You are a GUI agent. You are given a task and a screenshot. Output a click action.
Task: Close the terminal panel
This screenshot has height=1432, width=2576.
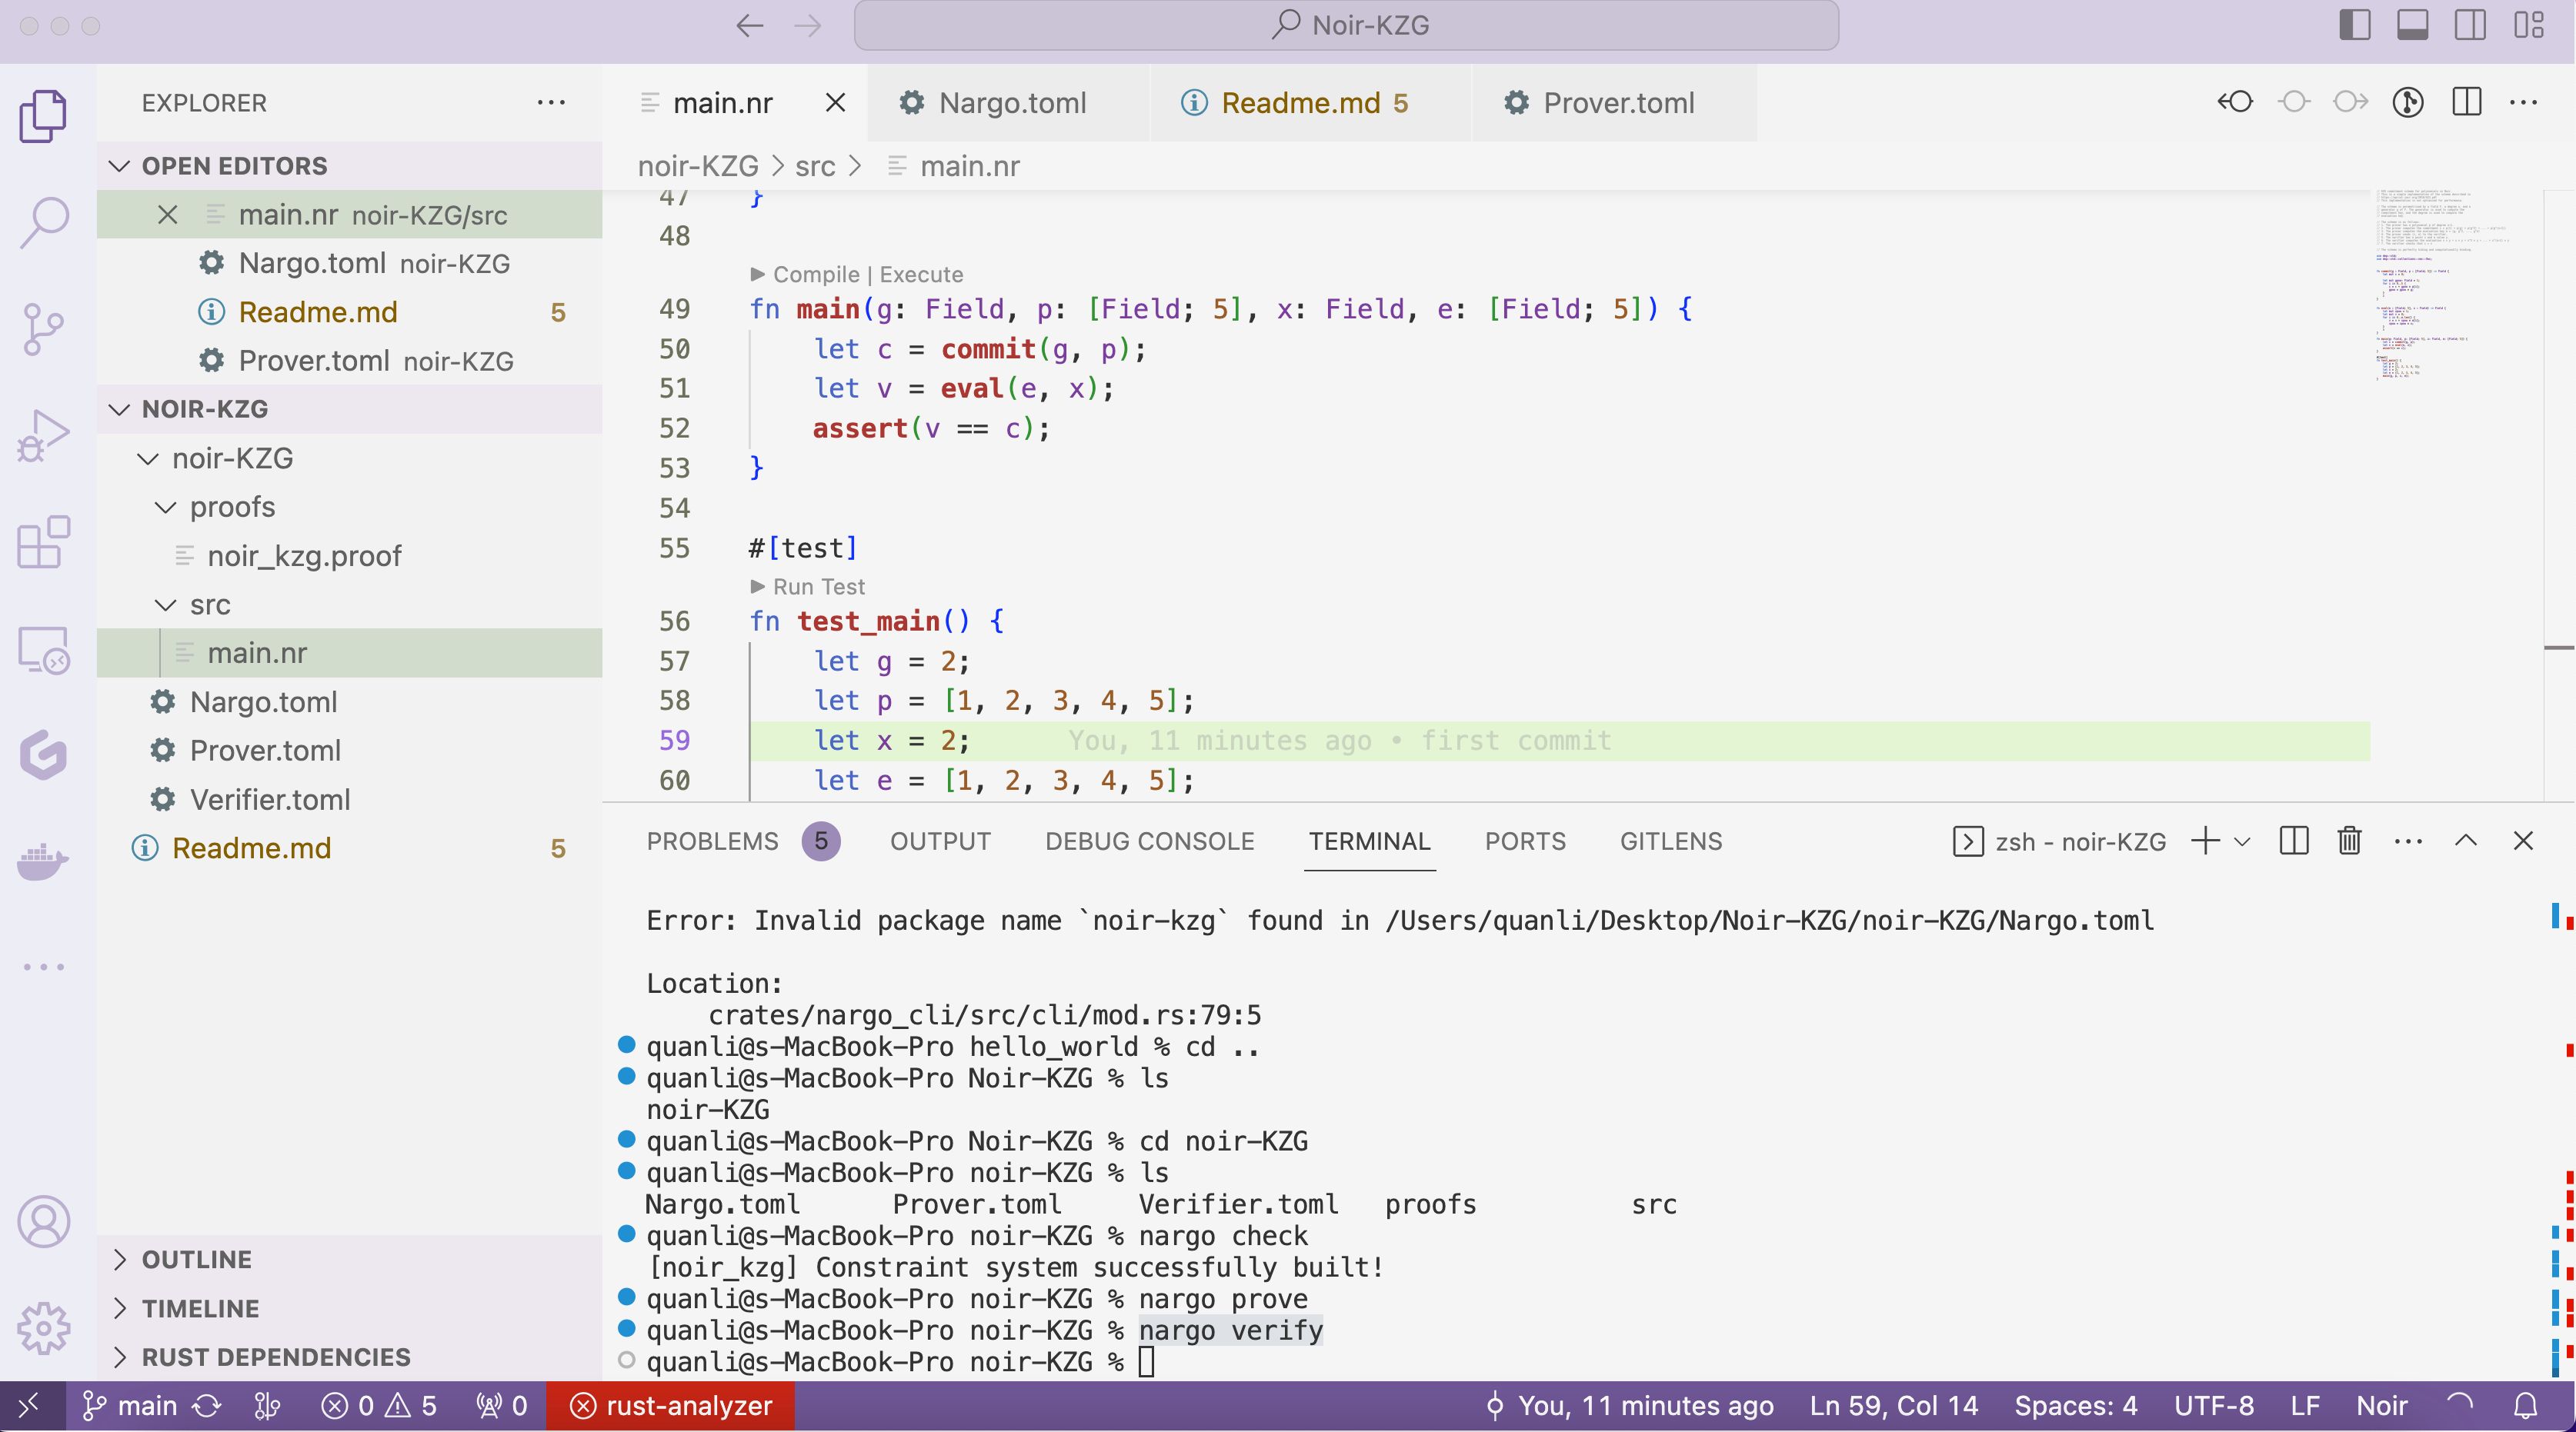point(2522,841)
